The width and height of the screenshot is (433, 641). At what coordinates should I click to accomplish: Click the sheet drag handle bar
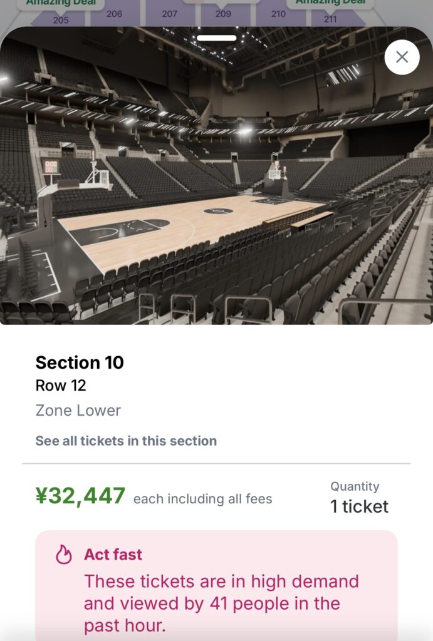coord(216,38)
